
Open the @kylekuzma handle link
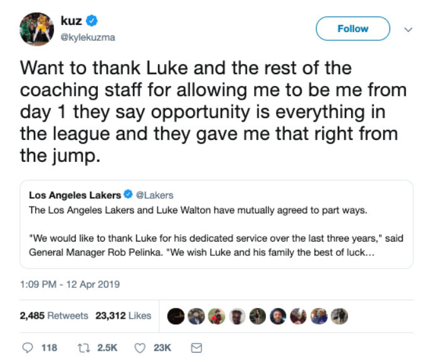tap(88, 37)
